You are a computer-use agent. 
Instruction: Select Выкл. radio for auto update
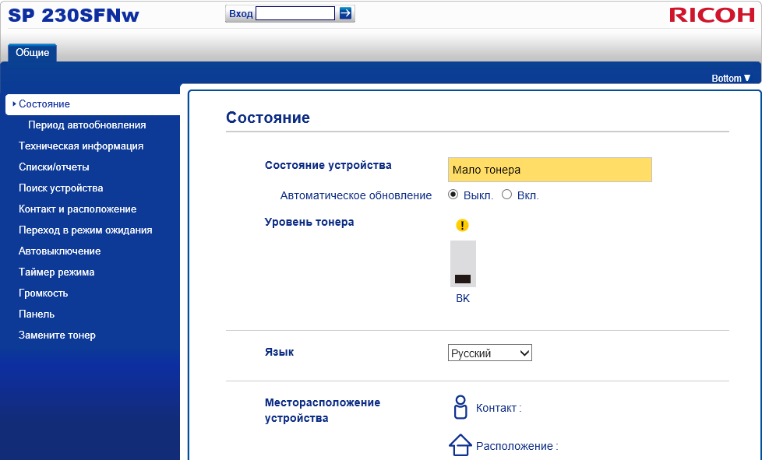pos(453,195)
